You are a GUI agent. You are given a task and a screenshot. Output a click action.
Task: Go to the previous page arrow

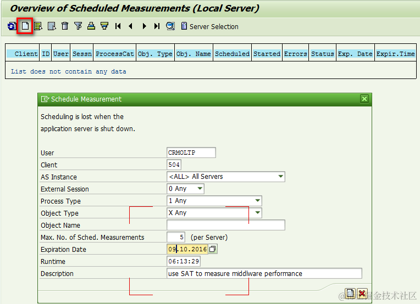[x=131, y=26]
